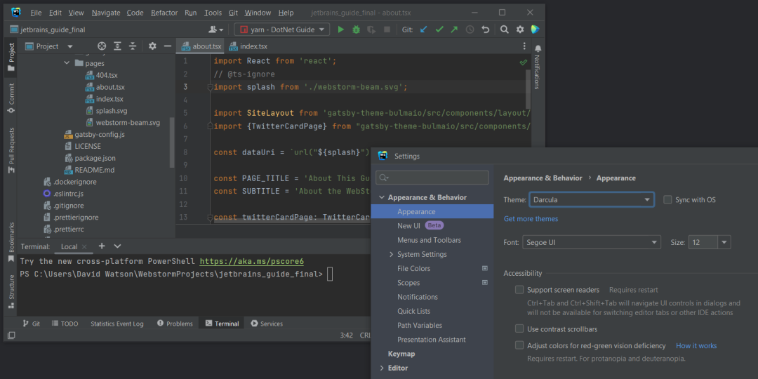Screen dimensions: 758x379
Task: Open the How it works link
Action: pyautogui.click(x=696, y=345)
